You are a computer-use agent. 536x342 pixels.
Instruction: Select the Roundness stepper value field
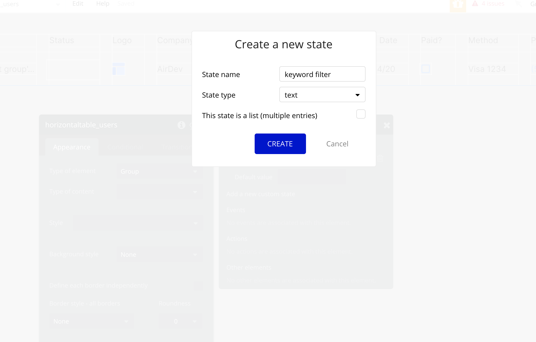[x=176, y=321]
